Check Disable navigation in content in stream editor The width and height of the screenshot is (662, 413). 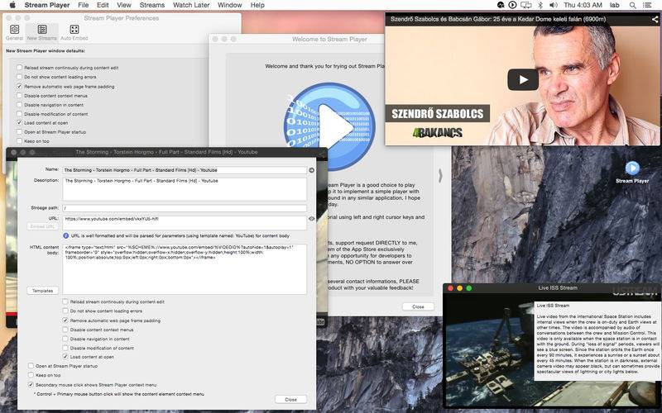(x=65, y=339)
